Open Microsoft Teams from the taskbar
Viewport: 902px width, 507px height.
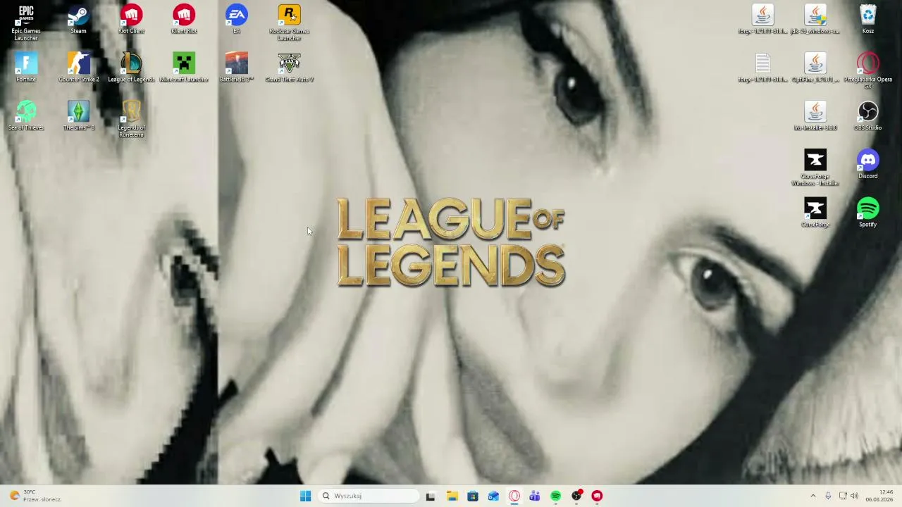coord(535,496)
